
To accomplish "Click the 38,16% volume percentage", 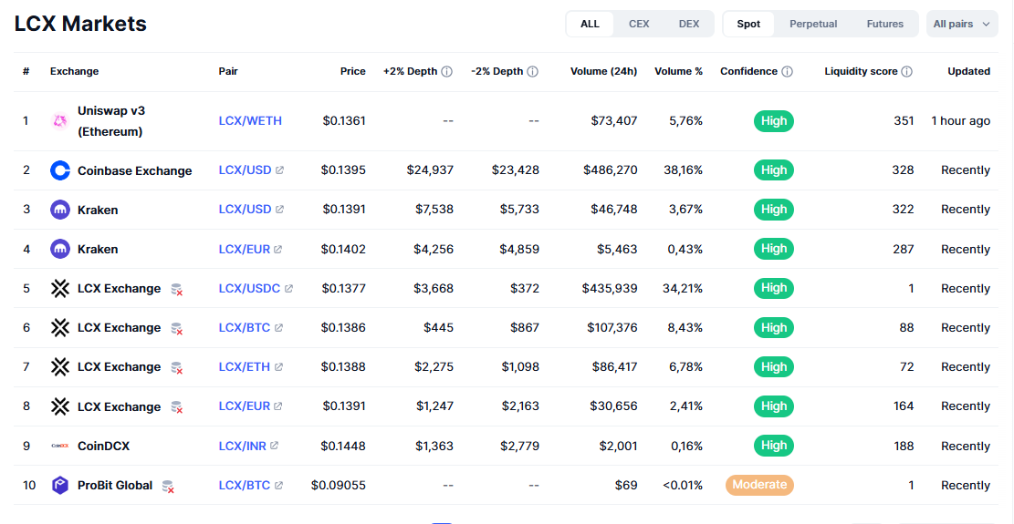I will coord(683,170).
